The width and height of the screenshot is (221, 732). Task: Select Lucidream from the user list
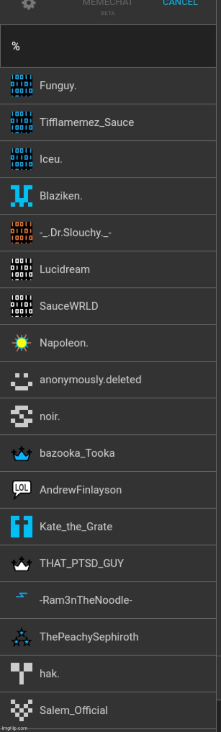point(108,270)
